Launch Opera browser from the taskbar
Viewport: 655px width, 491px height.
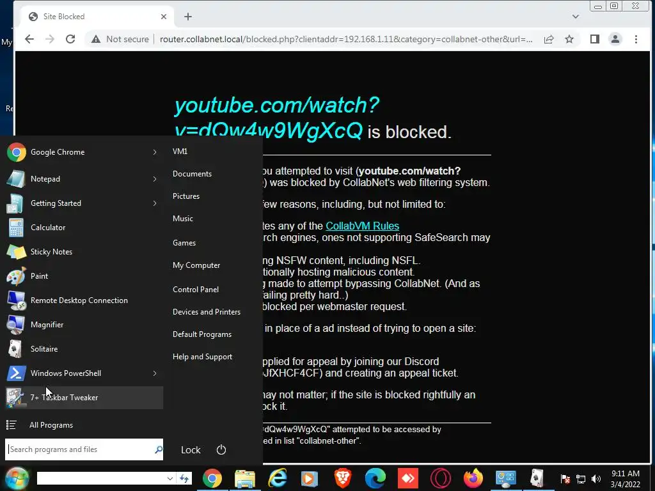[440, 478]
